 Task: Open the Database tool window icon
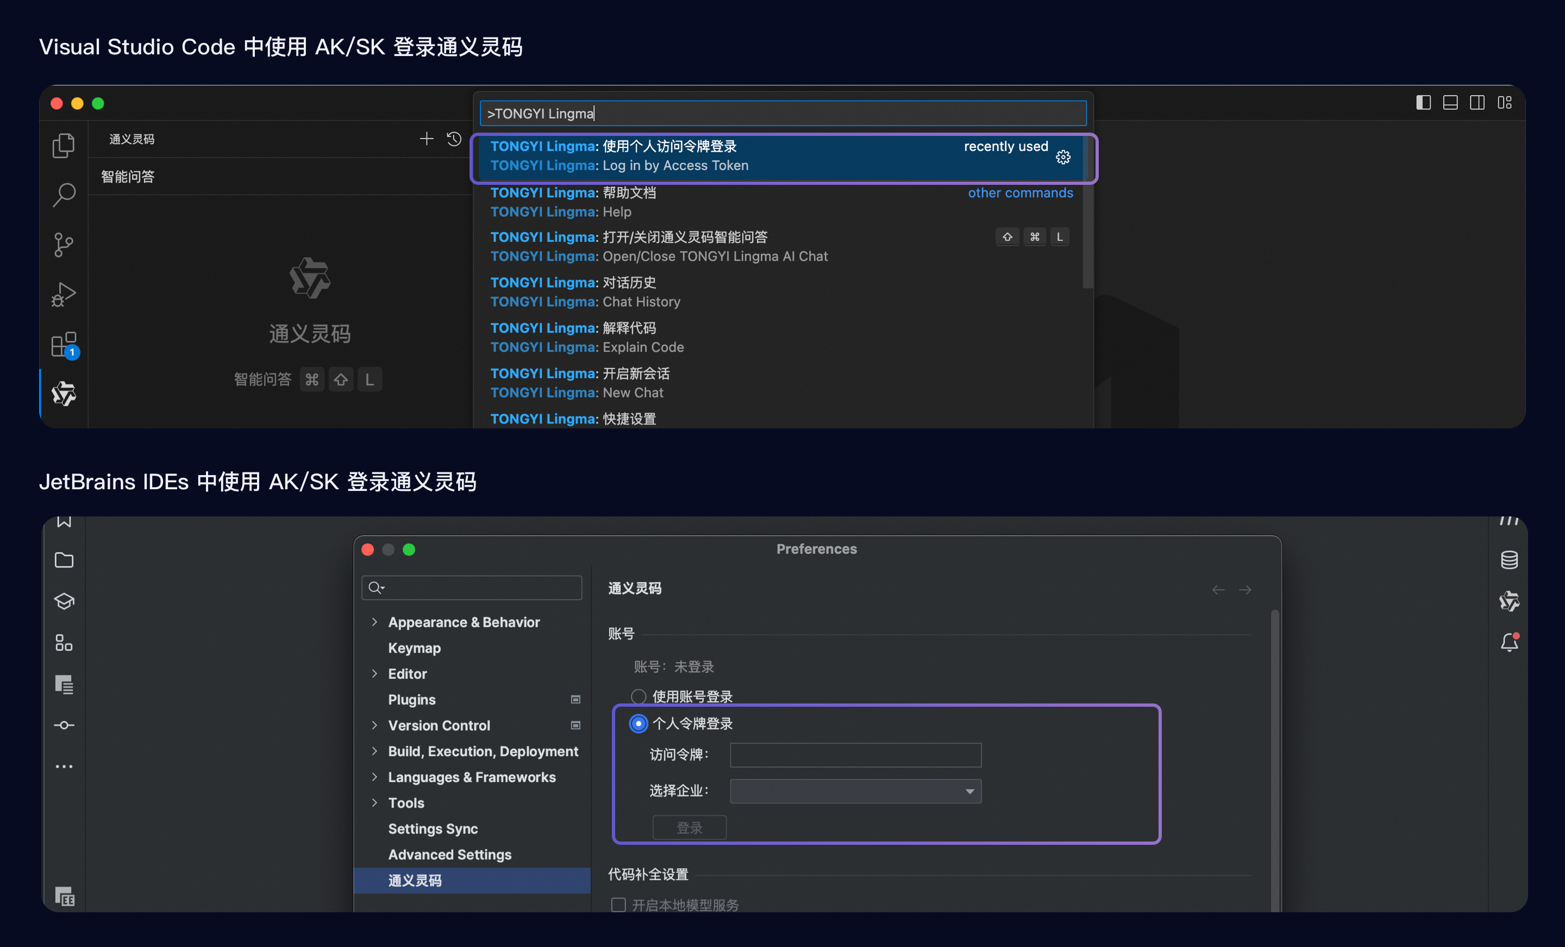(x=1509, y=560)
